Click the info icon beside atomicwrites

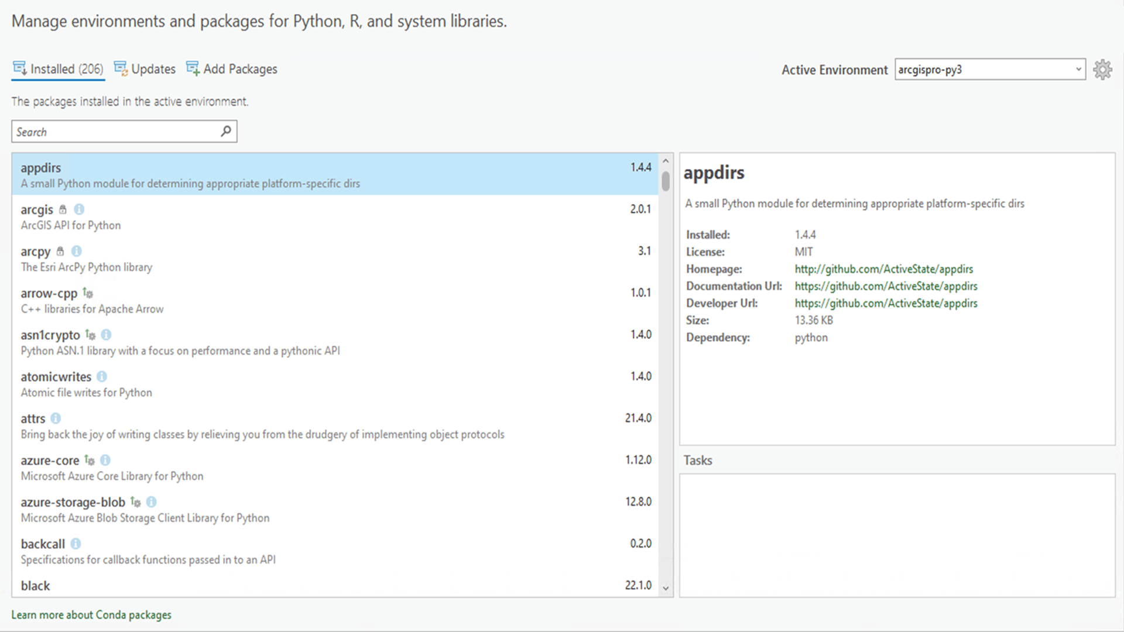pos(101,377)
